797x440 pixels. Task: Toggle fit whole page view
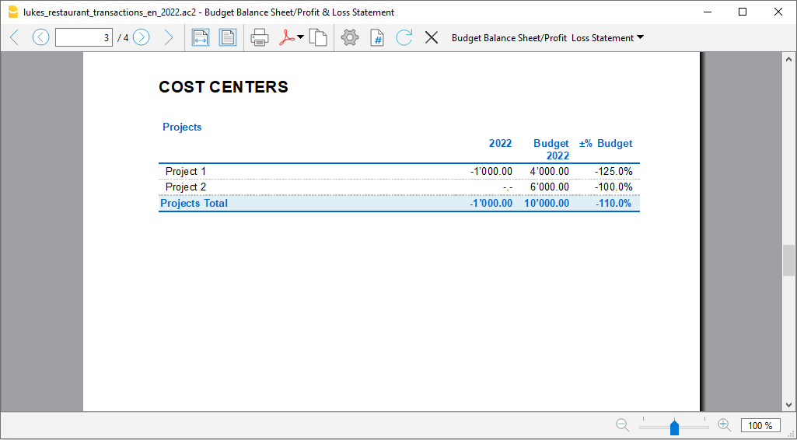[227, 37]
